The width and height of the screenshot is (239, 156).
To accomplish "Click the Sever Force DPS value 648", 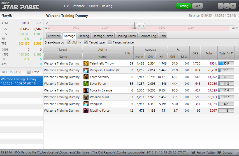I will point(198,84).
